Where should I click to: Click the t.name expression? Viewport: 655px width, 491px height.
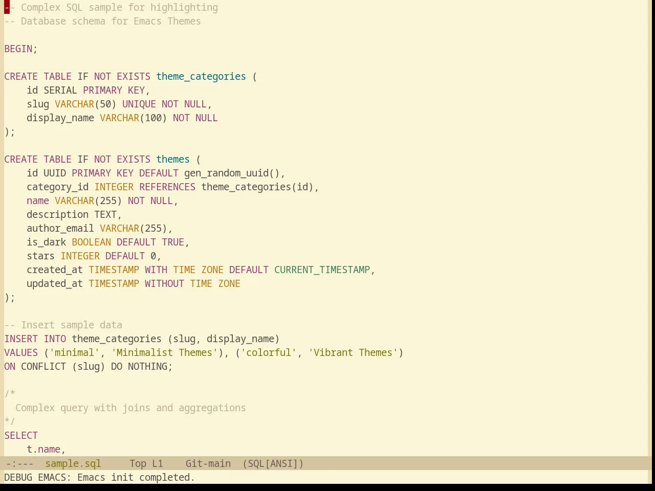pyautogui.click(x=43, y=449)
